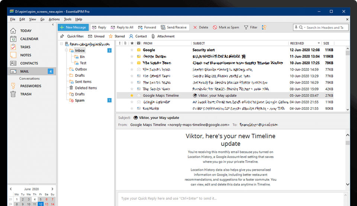The image size is (357, 206).
Task: Sort by read status envelope column
Action: [x=138, y=43]
